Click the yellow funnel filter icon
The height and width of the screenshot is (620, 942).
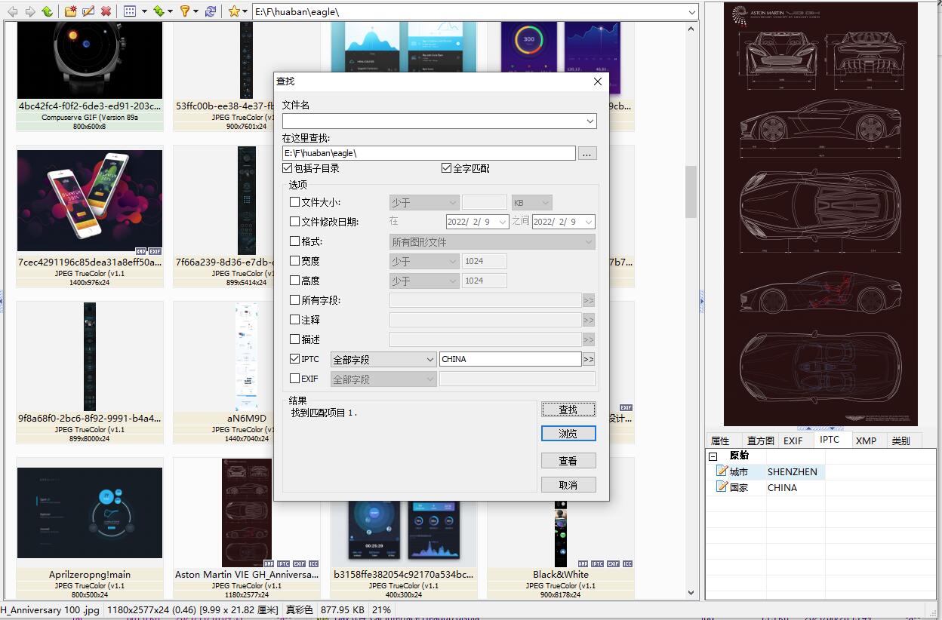(x=185, y=11)
